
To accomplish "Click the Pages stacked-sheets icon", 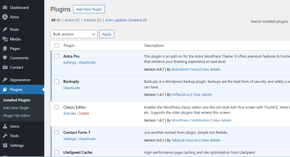I will point(5,48).
